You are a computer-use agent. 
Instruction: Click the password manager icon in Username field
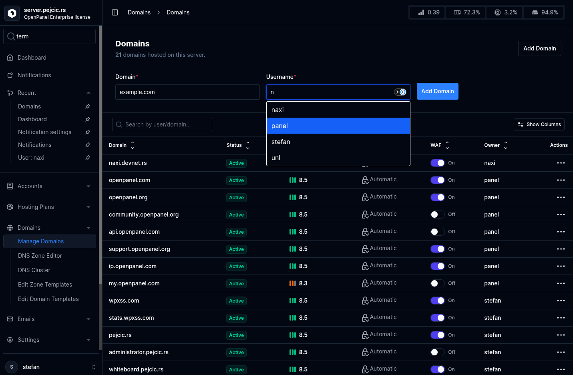pyautogui.click(x=400, y=92)
